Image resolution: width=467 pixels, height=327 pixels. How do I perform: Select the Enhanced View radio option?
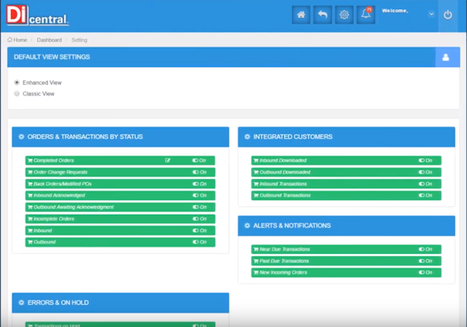tap(17, 83)
